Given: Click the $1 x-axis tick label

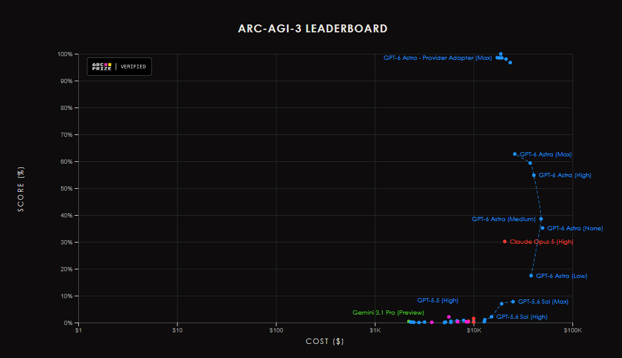Looking at the screenshot, I should tap(78, 331).
